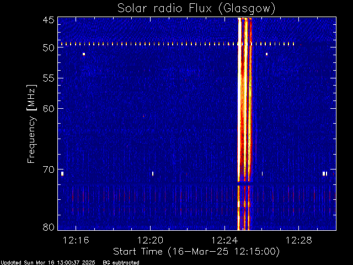This screenshot has width=353, height=265.
Task: Click the 50 frequency tick label
Action: pyautogui.click(x=49, y=47)
